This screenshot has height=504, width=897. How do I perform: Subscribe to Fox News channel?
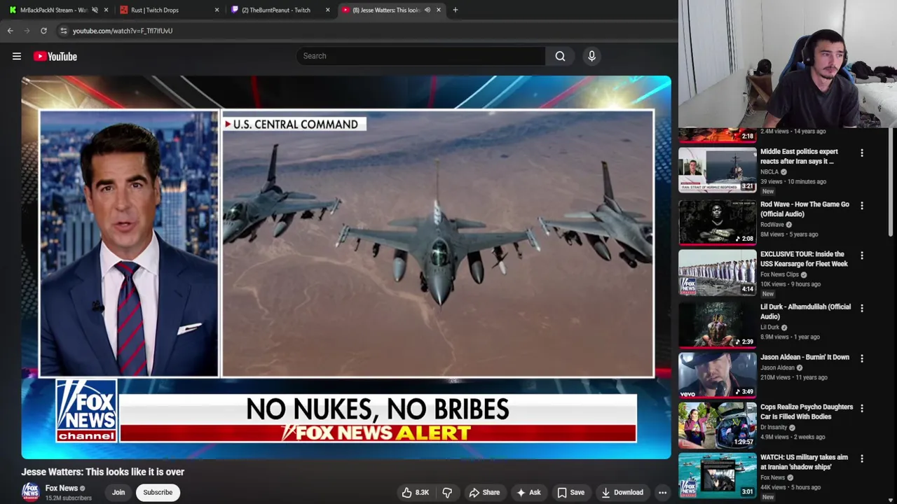coord(158,492)
